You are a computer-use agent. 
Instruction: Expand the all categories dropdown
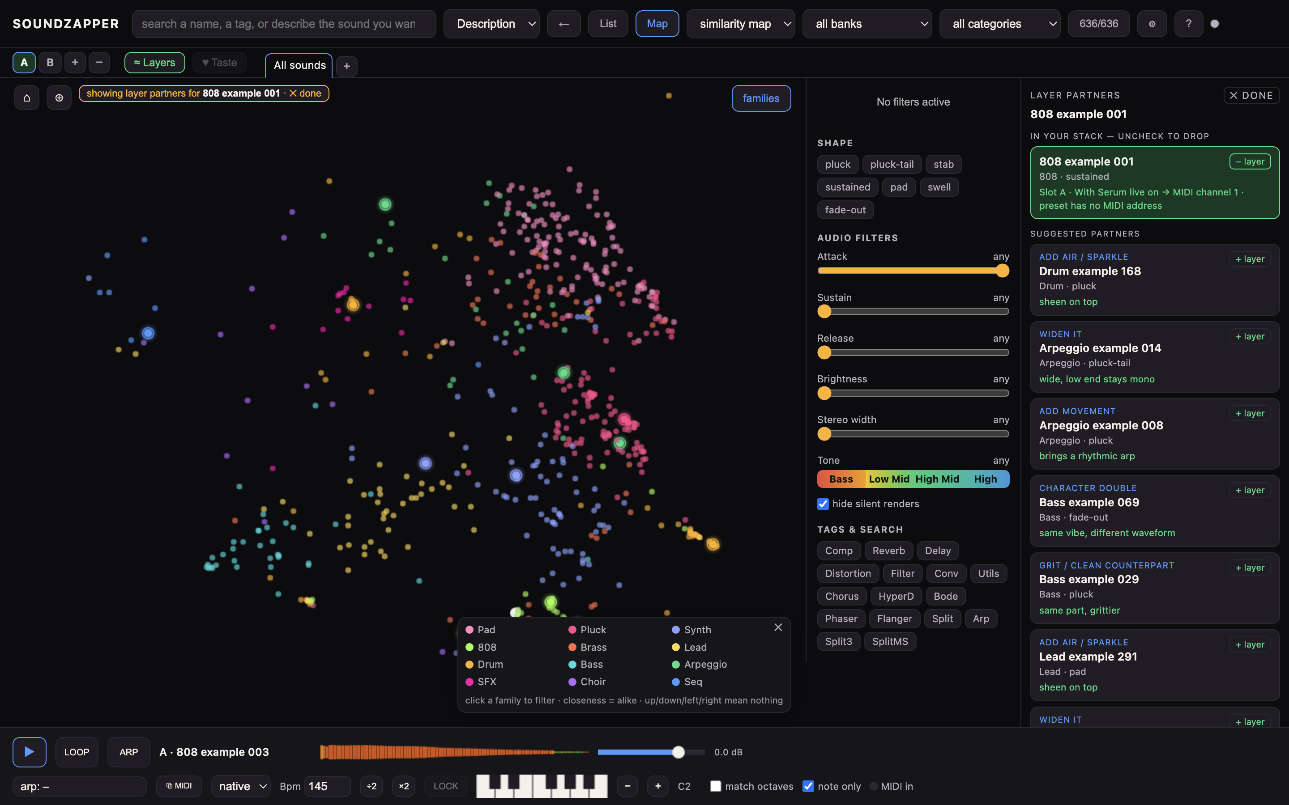click(x=999, y=24)
